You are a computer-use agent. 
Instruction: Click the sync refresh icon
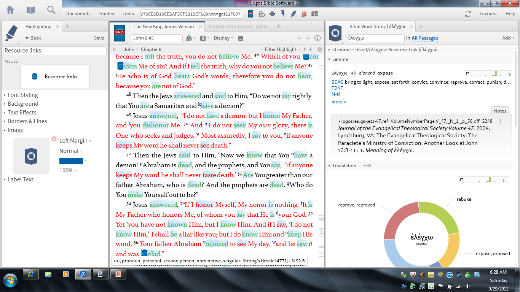click(x=468, y=14)
